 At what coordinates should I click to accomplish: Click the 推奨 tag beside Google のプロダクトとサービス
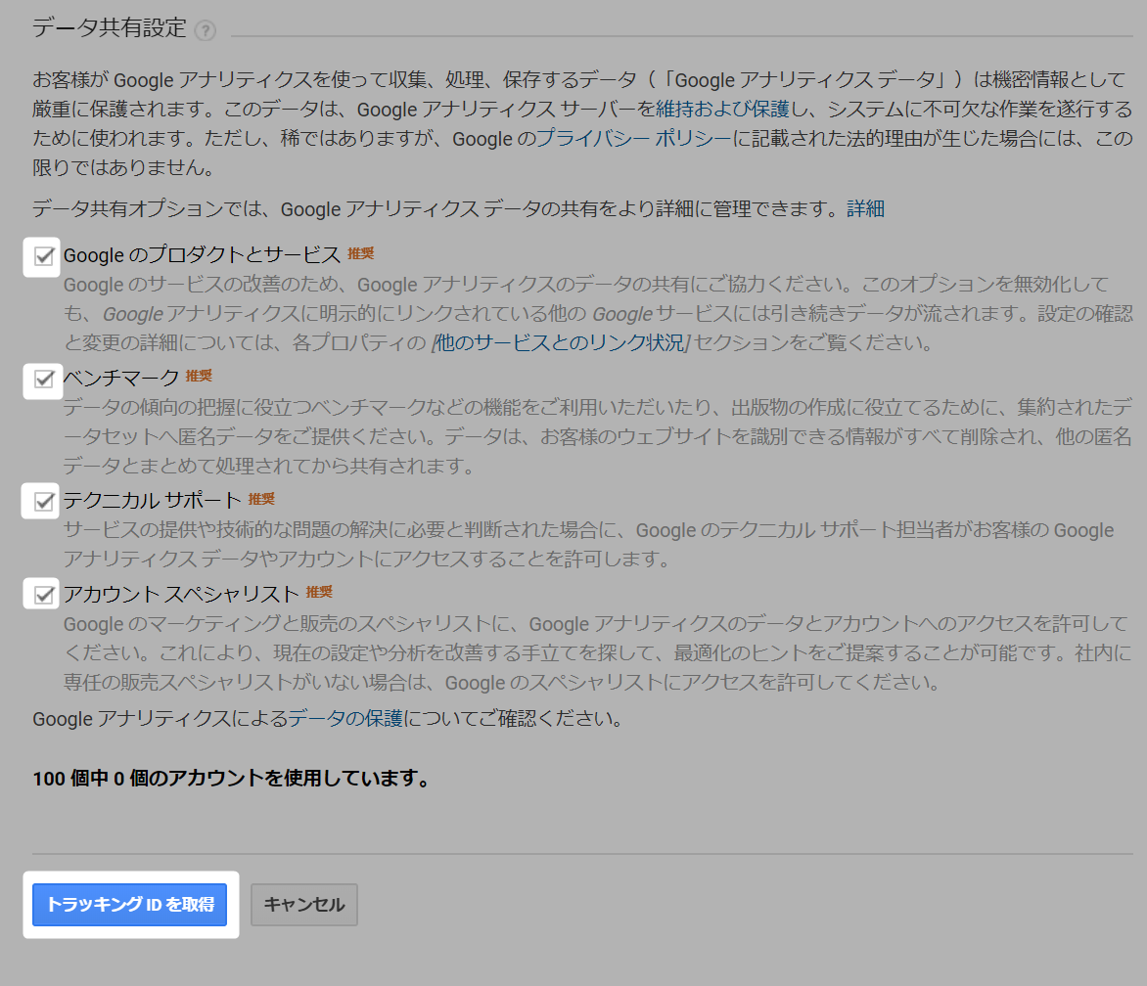point(360,253)
